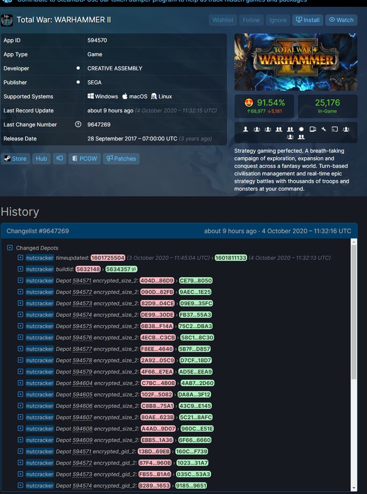
Task: Open the CREATIVE ASSEMBLY developer link
Action: [115, 68]
